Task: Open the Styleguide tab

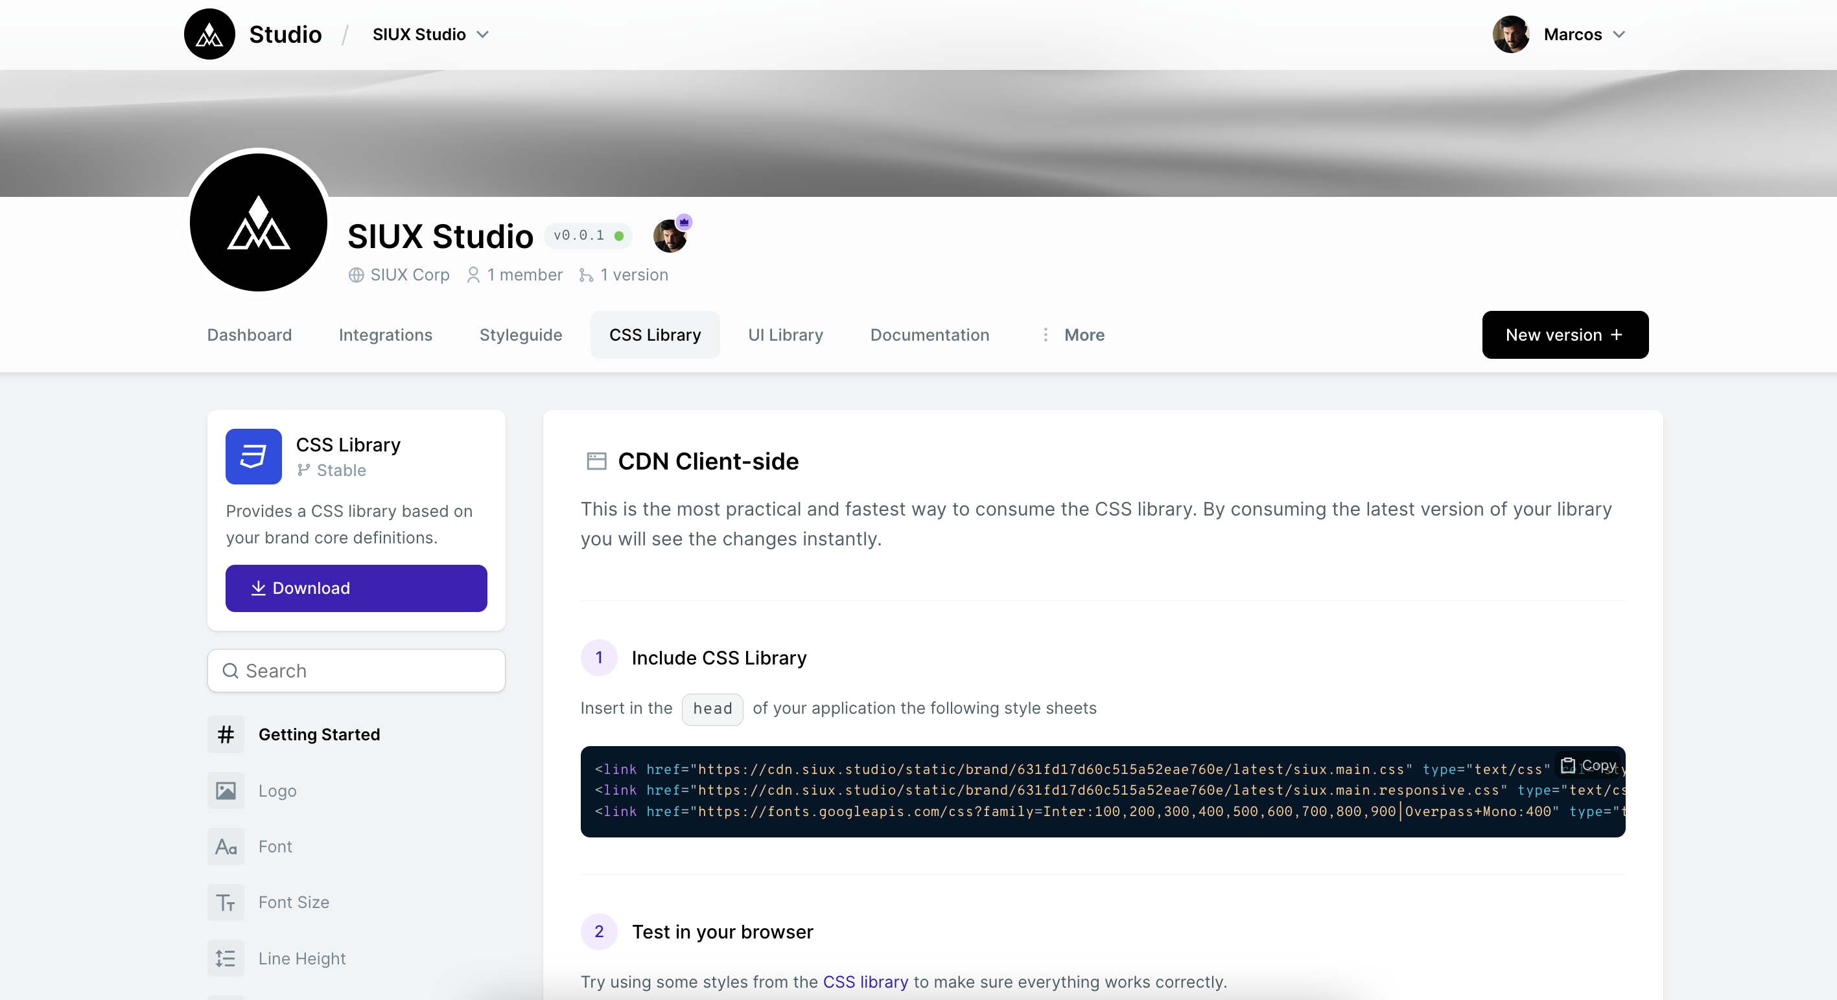Action: pyautogui.click(x=521, y=334)
